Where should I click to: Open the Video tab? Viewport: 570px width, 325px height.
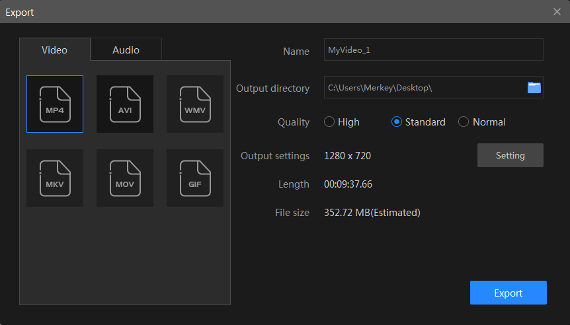click(x=54, y=50)
